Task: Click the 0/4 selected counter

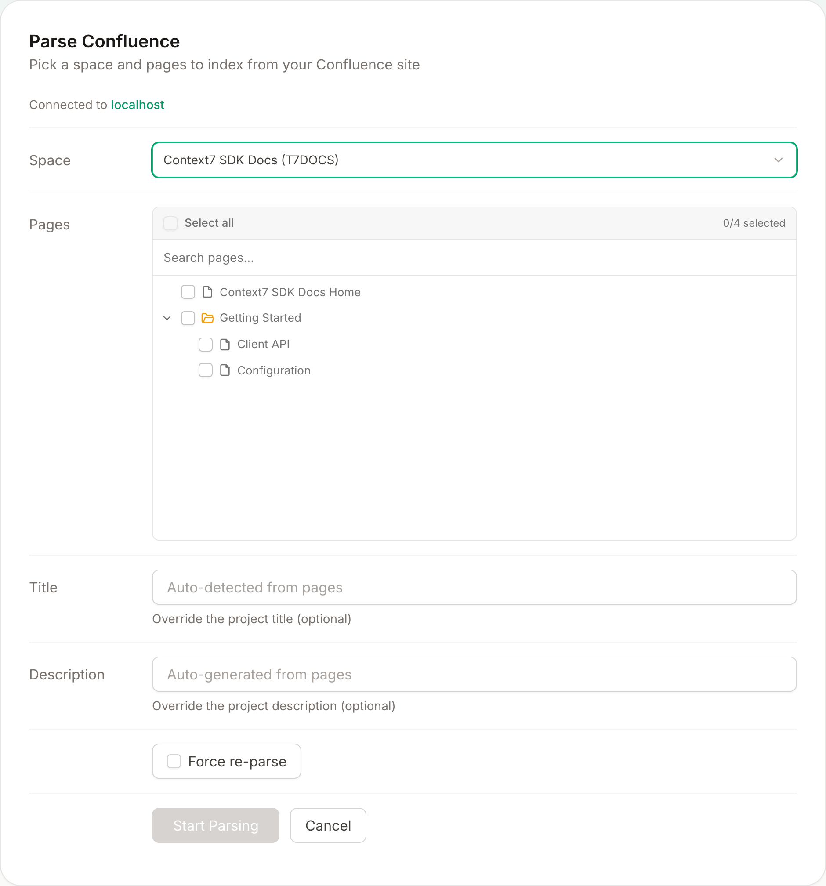Action: pos(754,223)
